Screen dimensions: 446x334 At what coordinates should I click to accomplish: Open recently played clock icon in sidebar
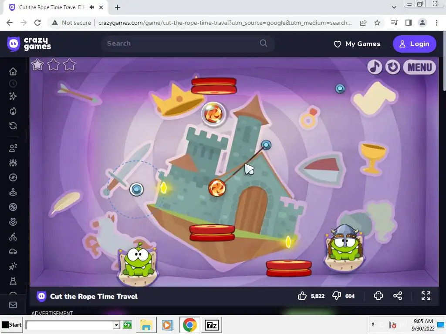click(13, 83)
